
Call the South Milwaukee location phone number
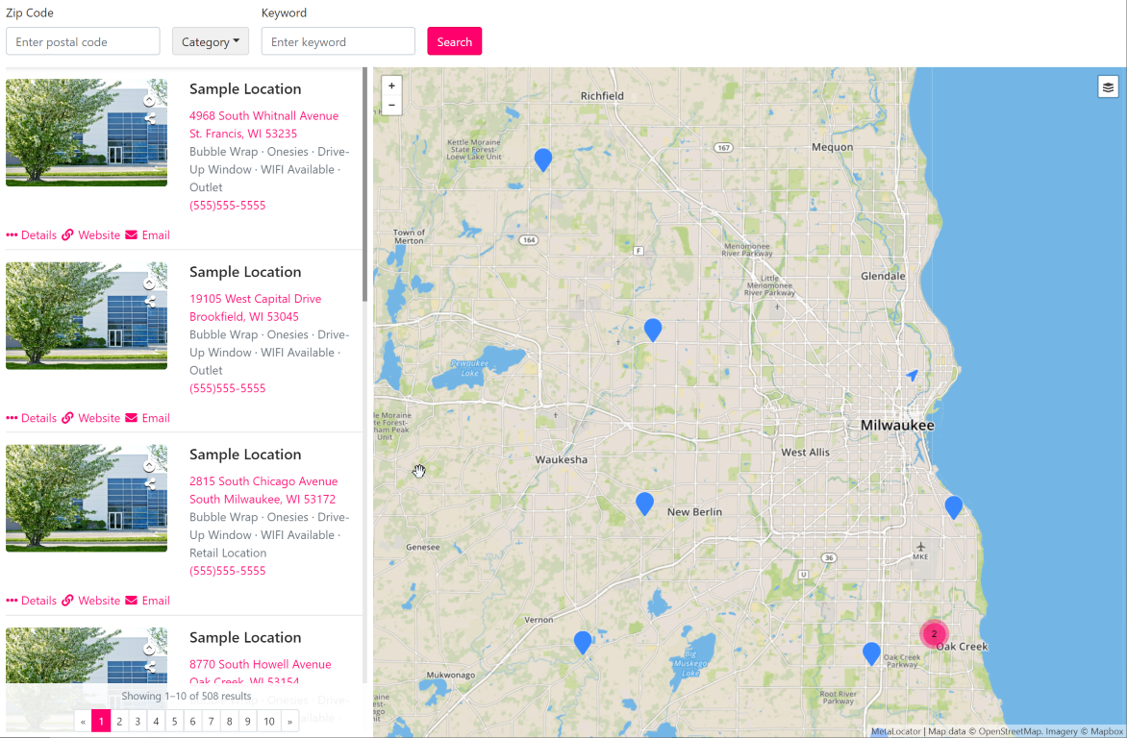(227, 571)
